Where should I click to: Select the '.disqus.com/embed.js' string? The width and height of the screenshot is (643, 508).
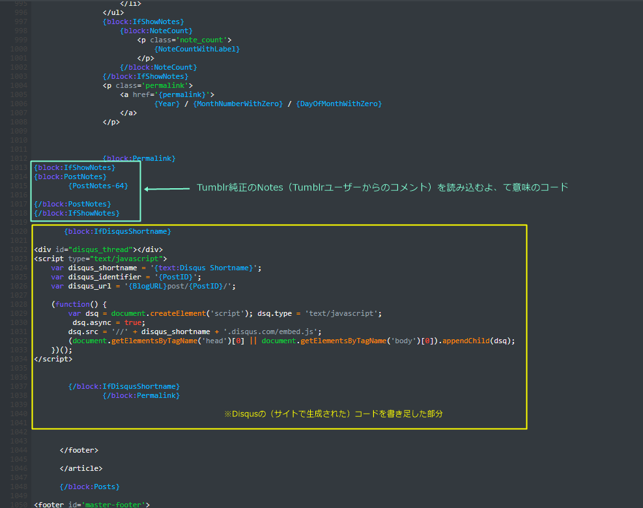(270, 332)
